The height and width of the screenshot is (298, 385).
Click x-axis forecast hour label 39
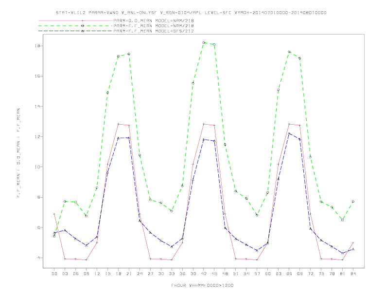[x=193, y=274]
